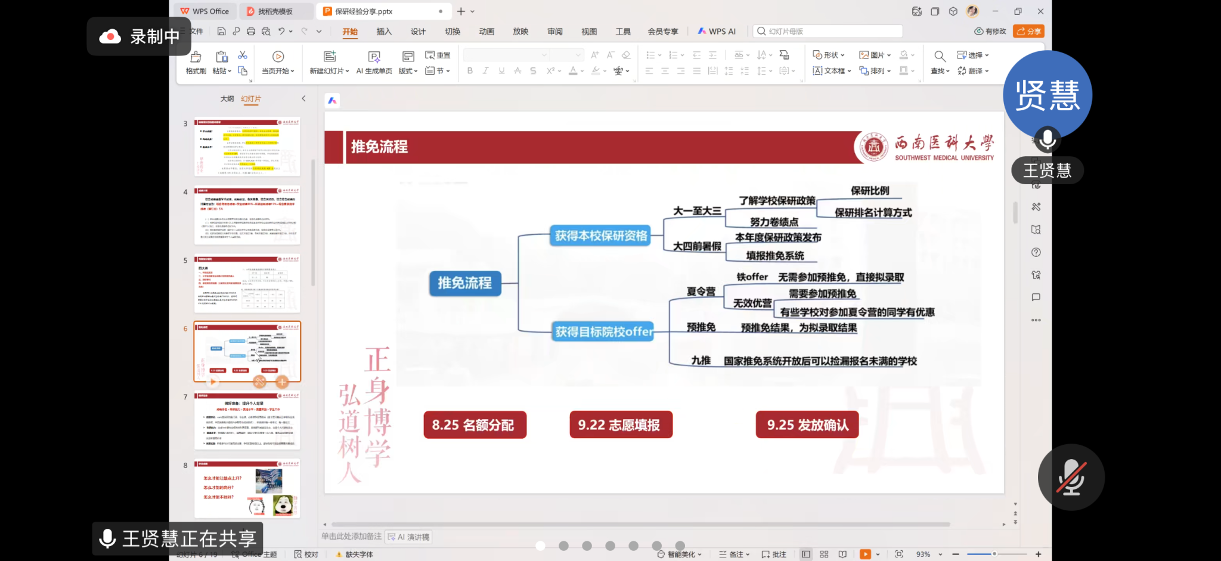Click the fit-to-window icon in status bar
1221x561 pixels.
(x=899, y=554)
